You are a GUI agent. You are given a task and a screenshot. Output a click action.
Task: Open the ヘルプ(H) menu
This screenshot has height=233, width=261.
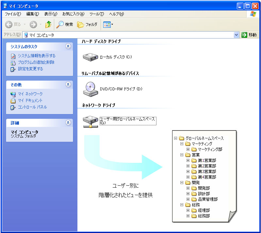coord(117,14)
